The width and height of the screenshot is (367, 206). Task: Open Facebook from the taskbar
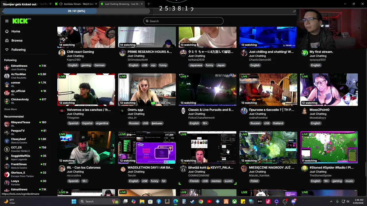tap(159, 201)
